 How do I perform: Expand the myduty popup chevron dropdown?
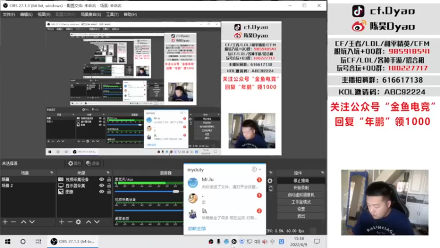[260, 169]
